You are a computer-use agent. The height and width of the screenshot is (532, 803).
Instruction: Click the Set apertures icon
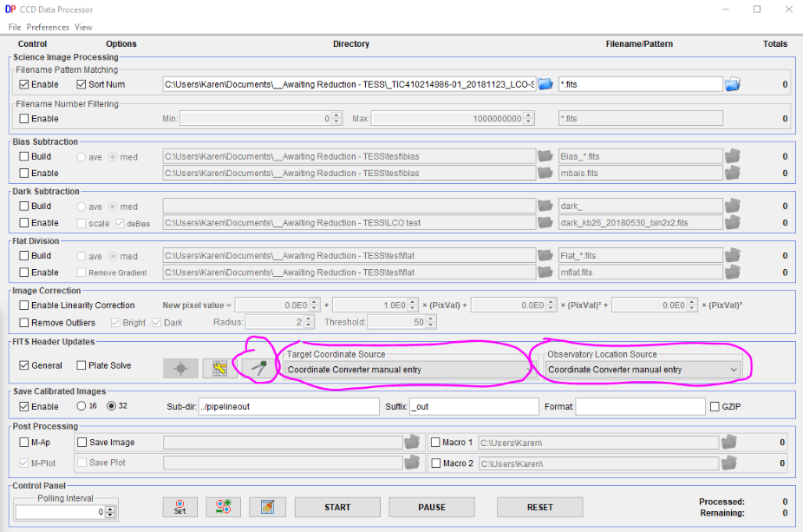pos(180,508)
